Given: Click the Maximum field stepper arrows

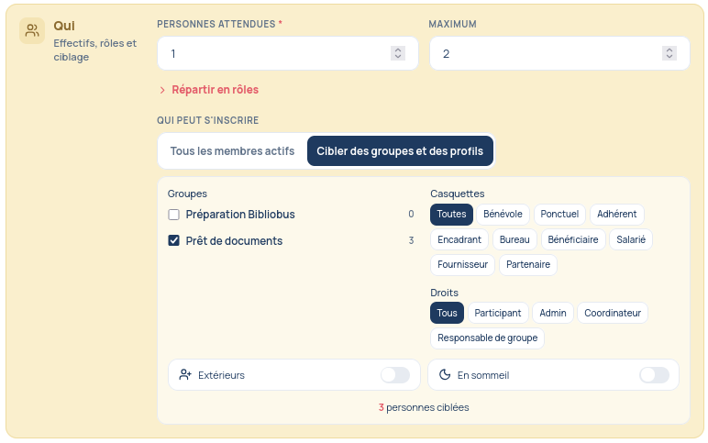Looking at the screenshot, I should [x=669, y=53].
